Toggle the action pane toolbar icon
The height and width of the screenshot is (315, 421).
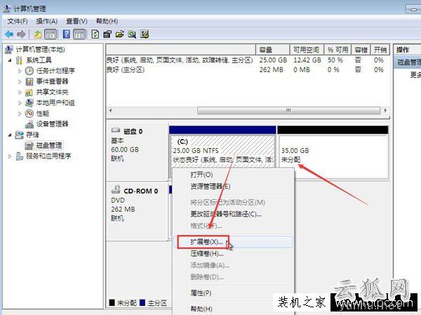click(80, 34)
